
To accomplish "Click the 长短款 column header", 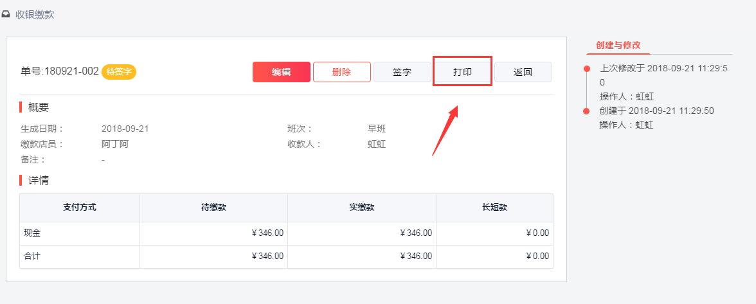I will (494, 208).
